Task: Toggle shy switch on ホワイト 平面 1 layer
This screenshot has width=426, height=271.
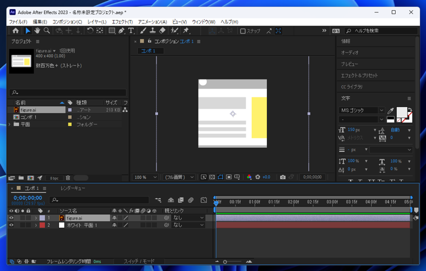Action: pyautogui.click(x=114, y=225)
